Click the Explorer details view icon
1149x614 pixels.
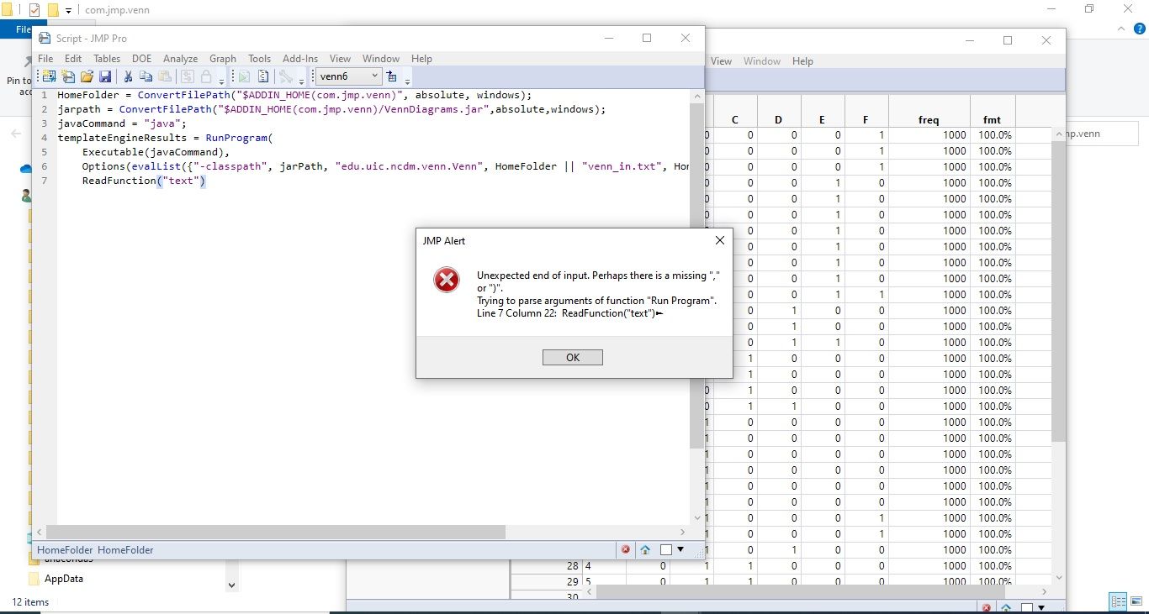pos(1118,601)
